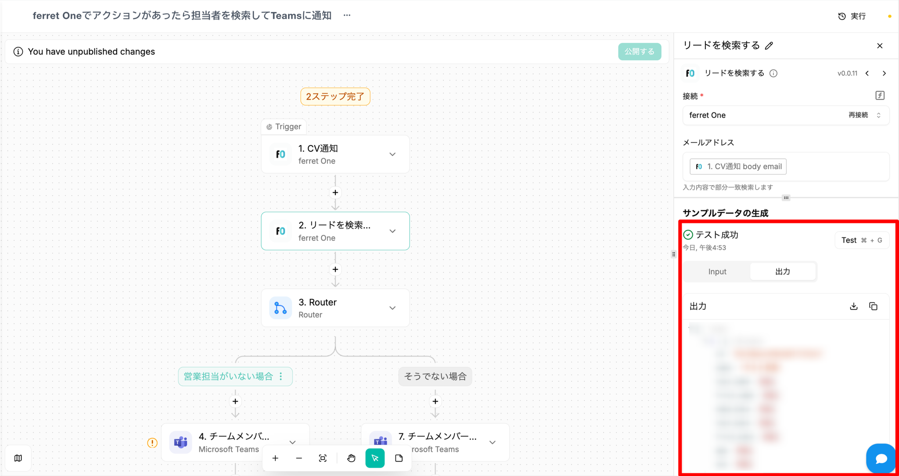Select the pointer selection tool
Viewport: 899px width, 476px height.
375,458
